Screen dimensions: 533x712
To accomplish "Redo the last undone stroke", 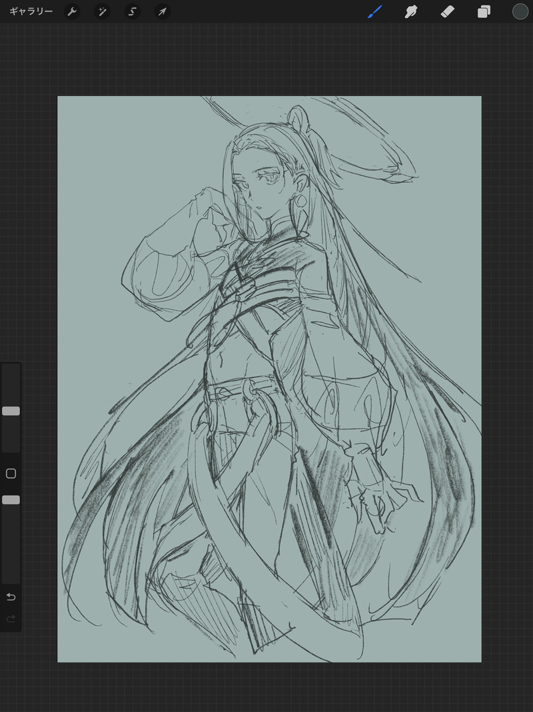I will 11,619.
